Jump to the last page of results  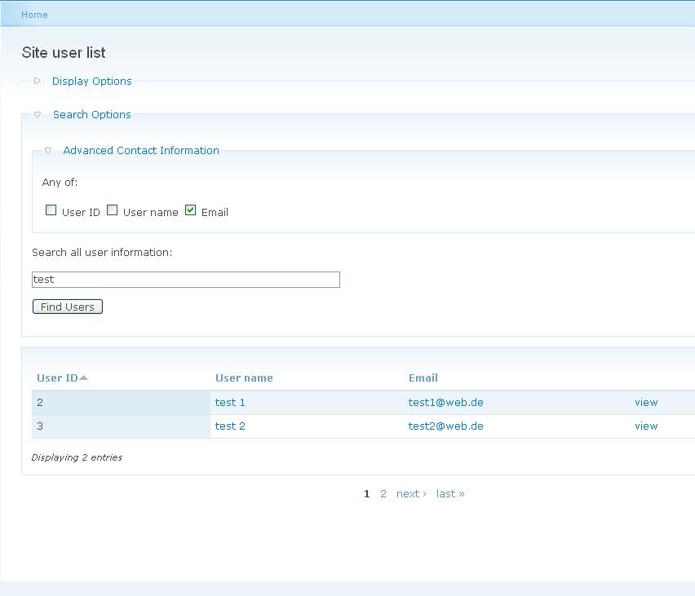pos(450,493)
